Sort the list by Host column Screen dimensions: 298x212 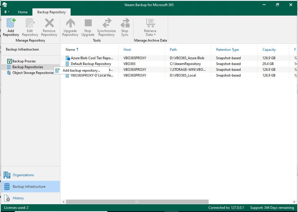(127, 50)
